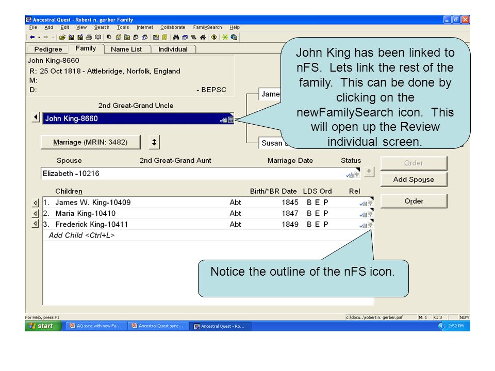Click the blue Back arrow in the toolbar
Viewport: 495px width, 371px height.
[32, 37]
